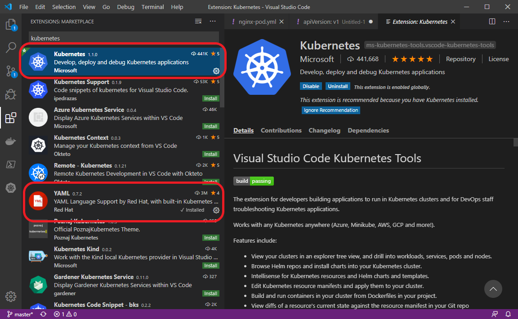
Task: Open the Extensions view icon
Action: coord(11,118)
